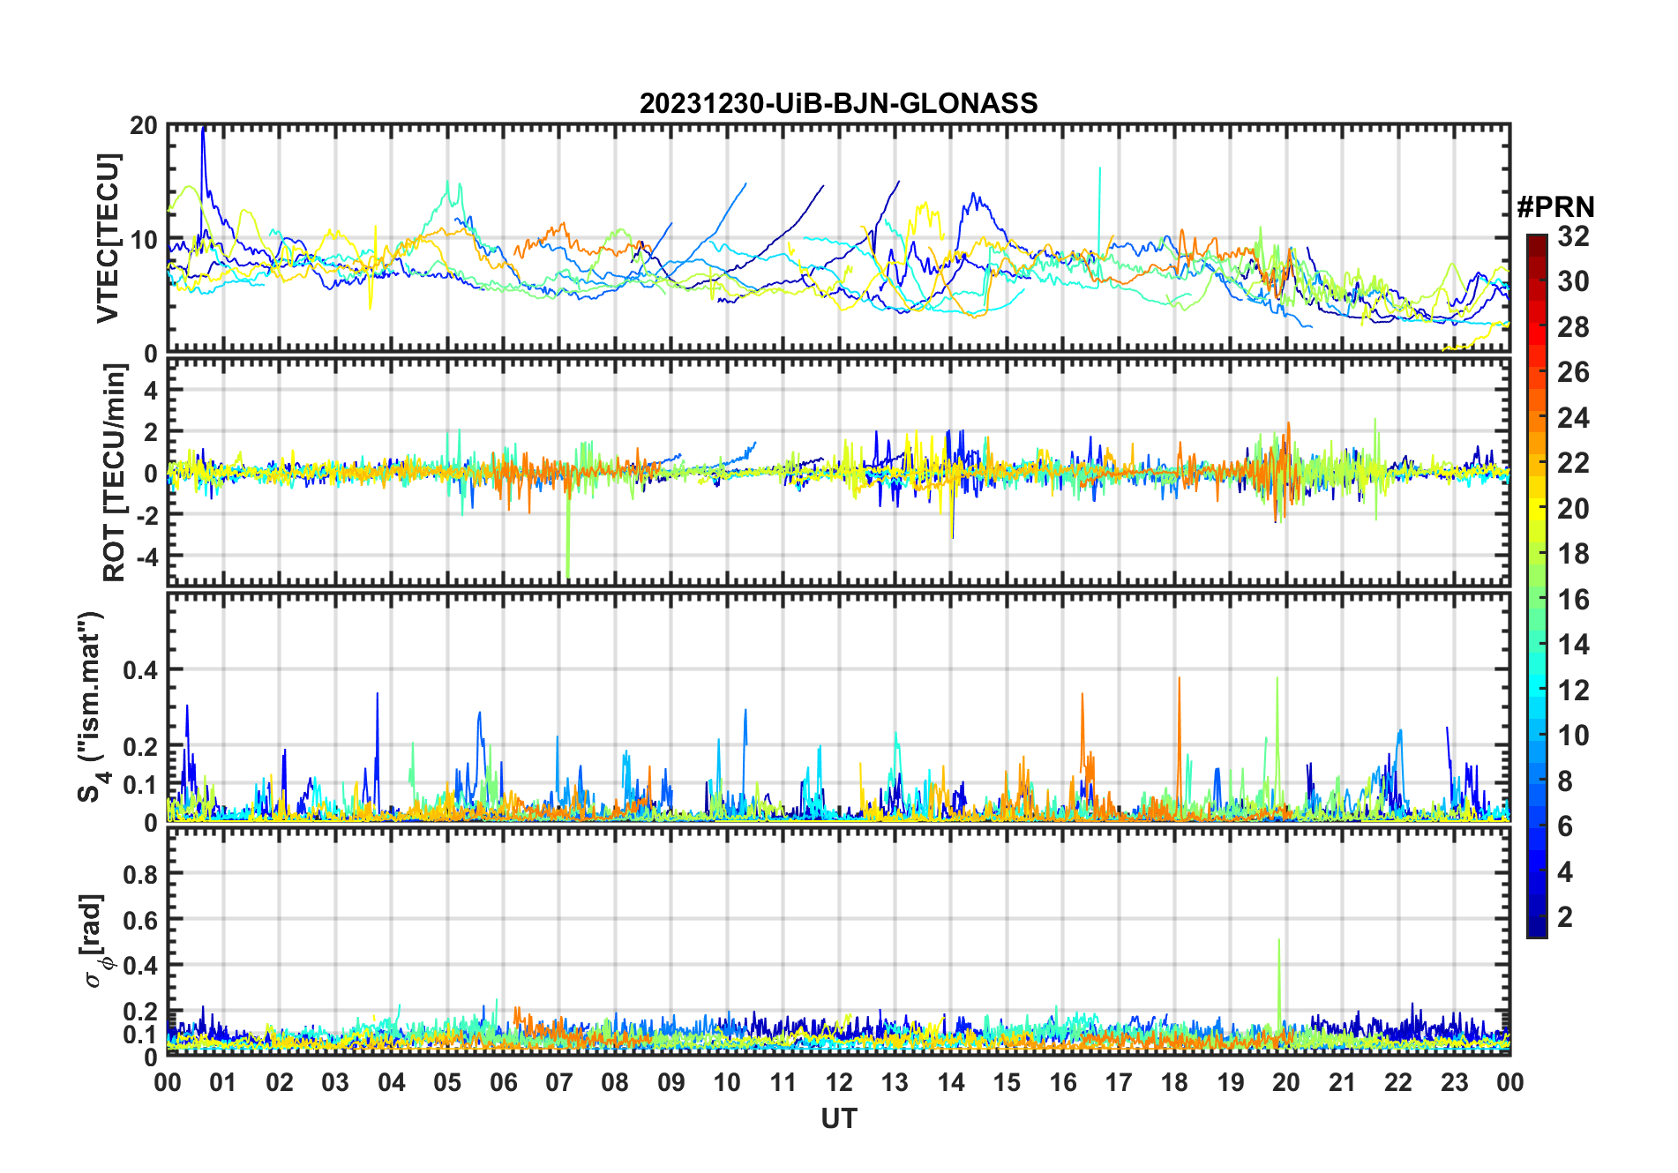
Task: Click sigma phi y-axis tick label 0.6
Action: [141, 920]
